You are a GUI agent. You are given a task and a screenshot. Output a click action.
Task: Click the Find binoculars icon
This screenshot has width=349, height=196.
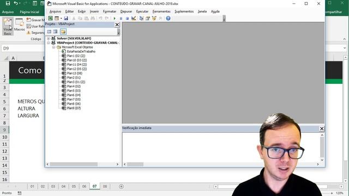[x=93, y=18]
